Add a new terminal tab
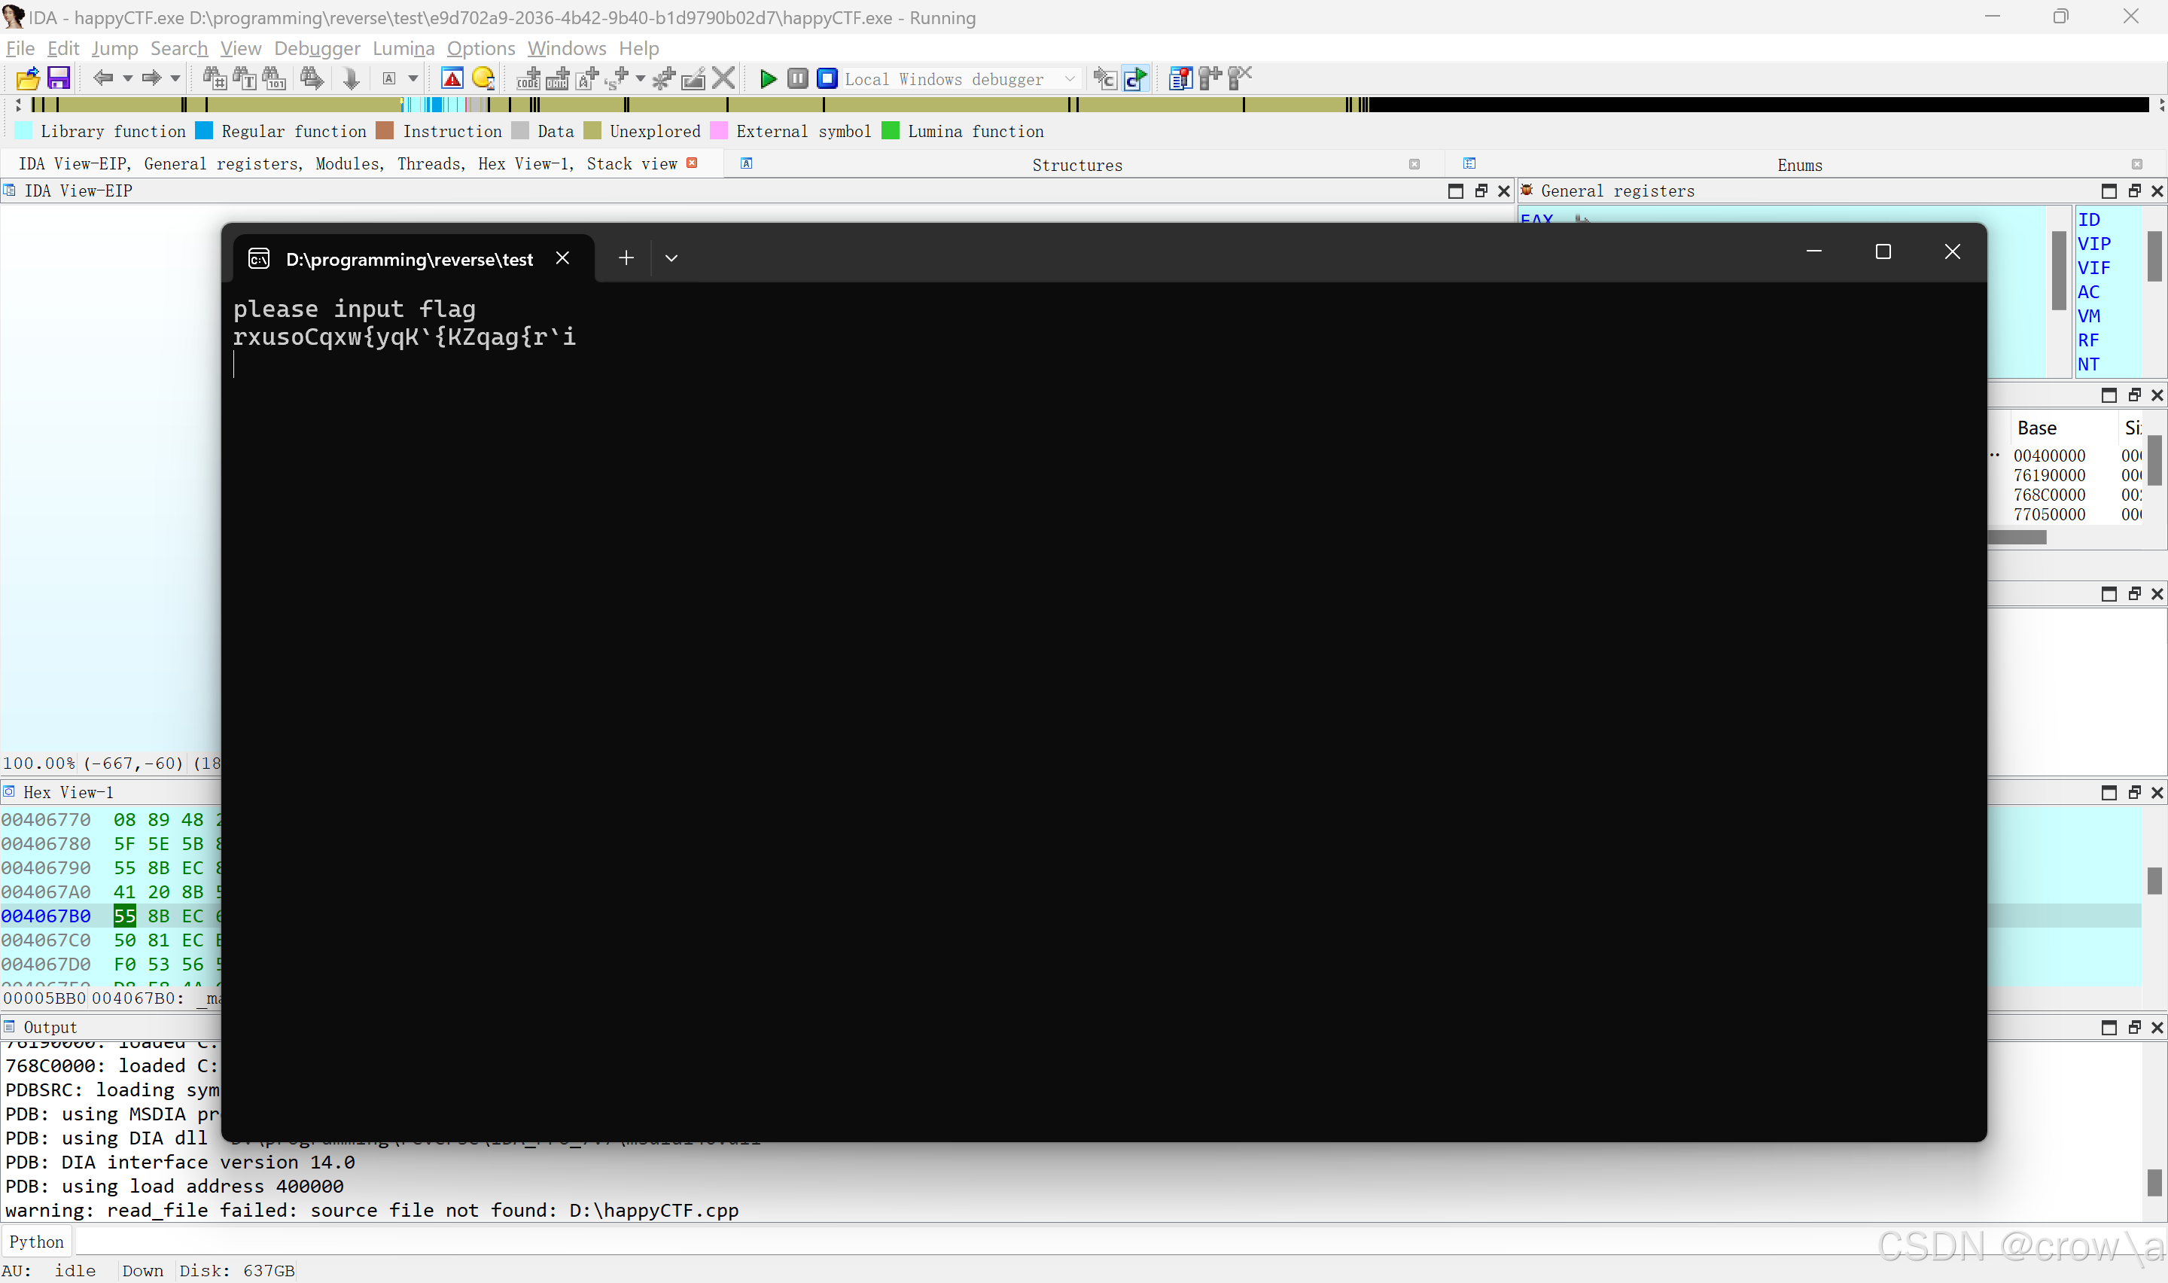This screenshot has height=1283, width=2168. click(x=626, y=258)
